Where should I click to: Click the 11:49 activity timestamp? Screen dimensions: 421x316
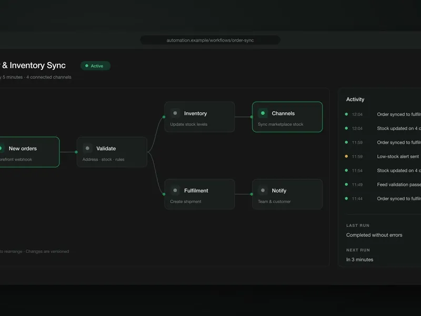[357, 185]
